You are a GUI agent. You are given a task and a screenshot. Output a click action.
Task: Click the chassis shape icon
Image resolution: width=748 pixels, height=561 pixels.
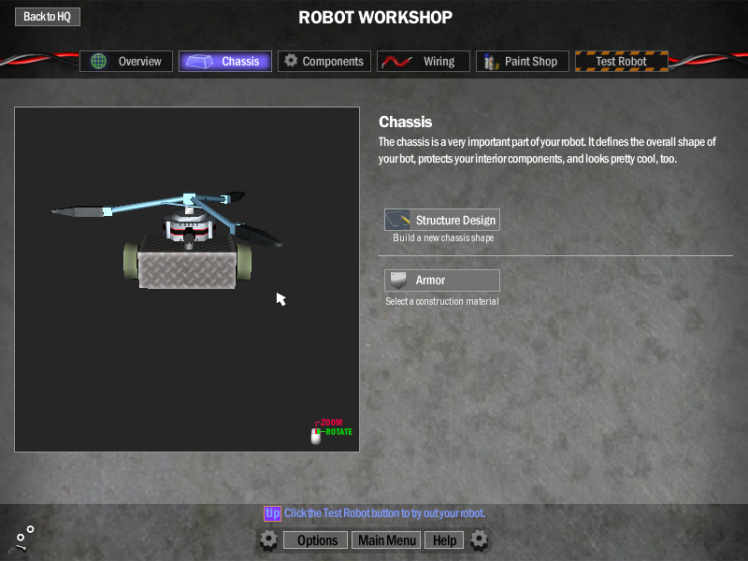199,61
